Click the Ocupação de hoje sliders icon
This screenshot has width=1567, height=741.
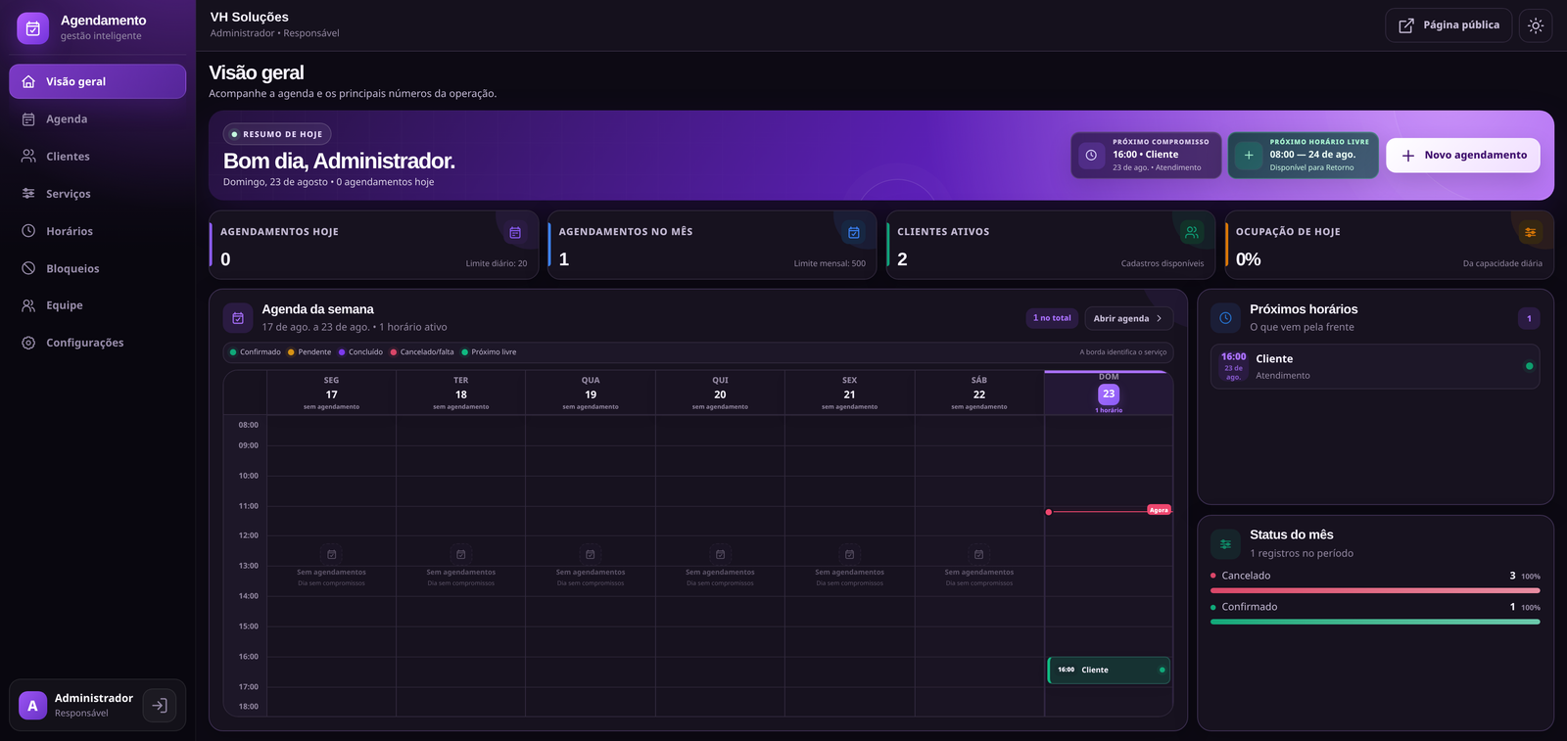pyautogui.click(x=1530, y=232)
